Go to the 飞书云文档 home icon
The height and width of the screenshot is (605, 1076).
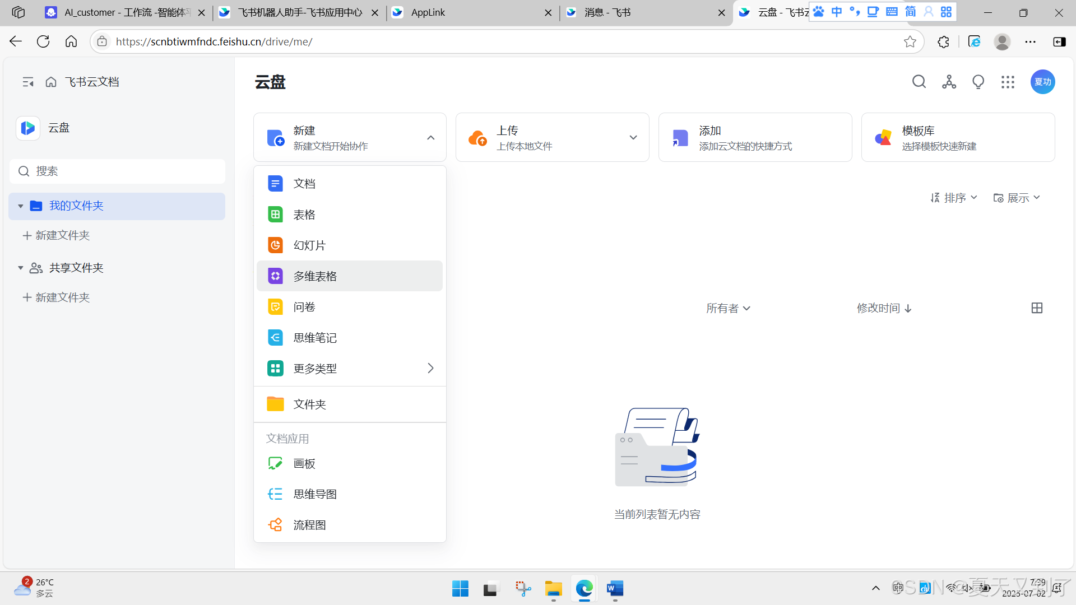(x=51, y=82)
